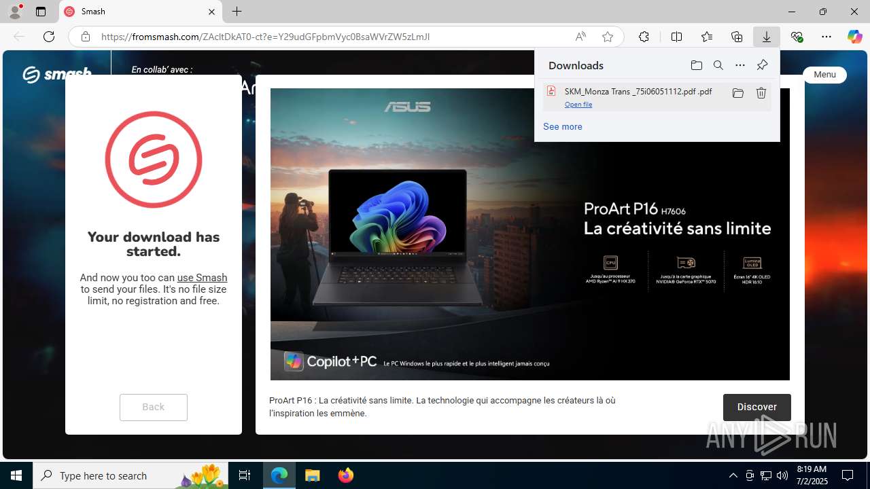Viewport: 870px width, 489px height.
Task: Open the Favorites list
Action: point(707,37)
